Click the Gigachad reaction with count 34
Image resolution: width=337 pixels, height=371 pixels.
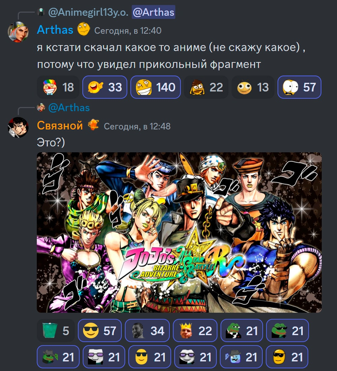147,331
